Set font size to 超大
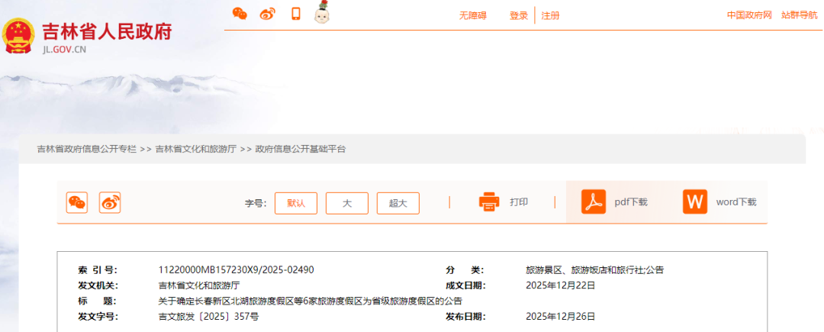This screenshot has height=332, width=824. tap(398, 203)
